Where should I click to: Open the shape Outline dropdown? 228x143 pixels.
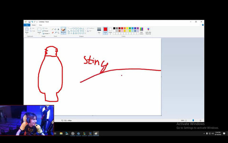[x=91, y=28]
